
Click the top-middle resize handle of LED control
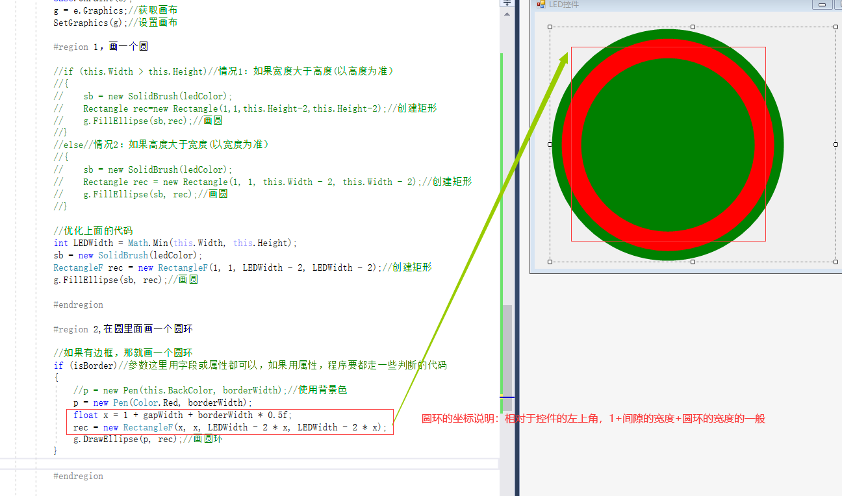pos(693,27)
